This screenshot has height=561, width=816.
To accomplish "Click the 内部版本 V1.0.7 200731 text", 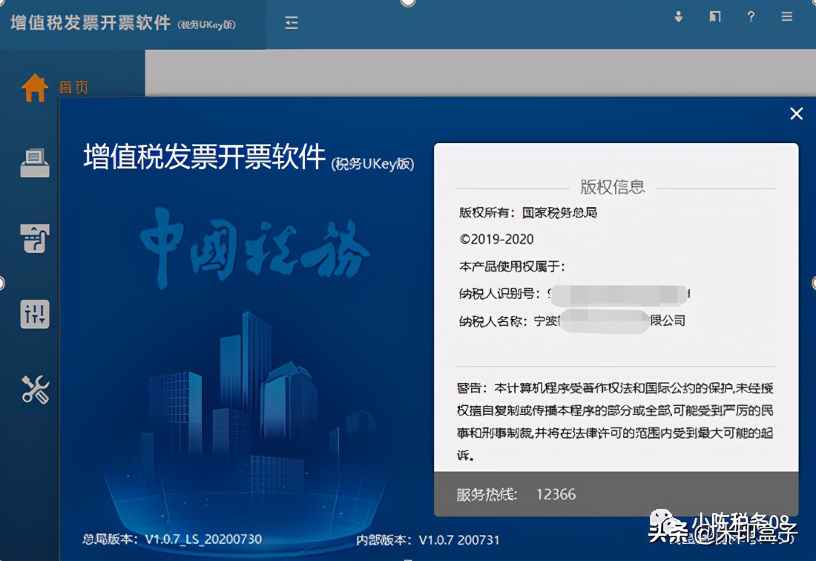I will 427,540.
